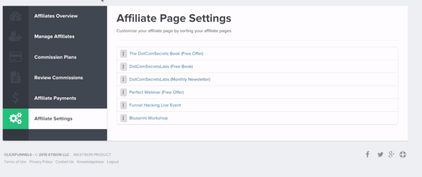Click the Manage Affiliates add-user icon
The width and height of the screenshot is (422, 177).
[x=16, y=36]
